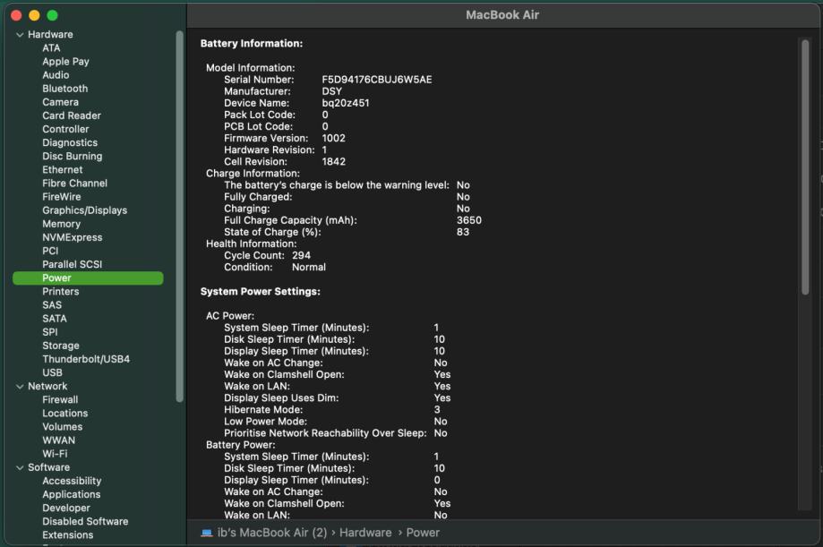The image size is (823, 547).
Task: Click Hardware in the path bar
Action: pos(365,533)
